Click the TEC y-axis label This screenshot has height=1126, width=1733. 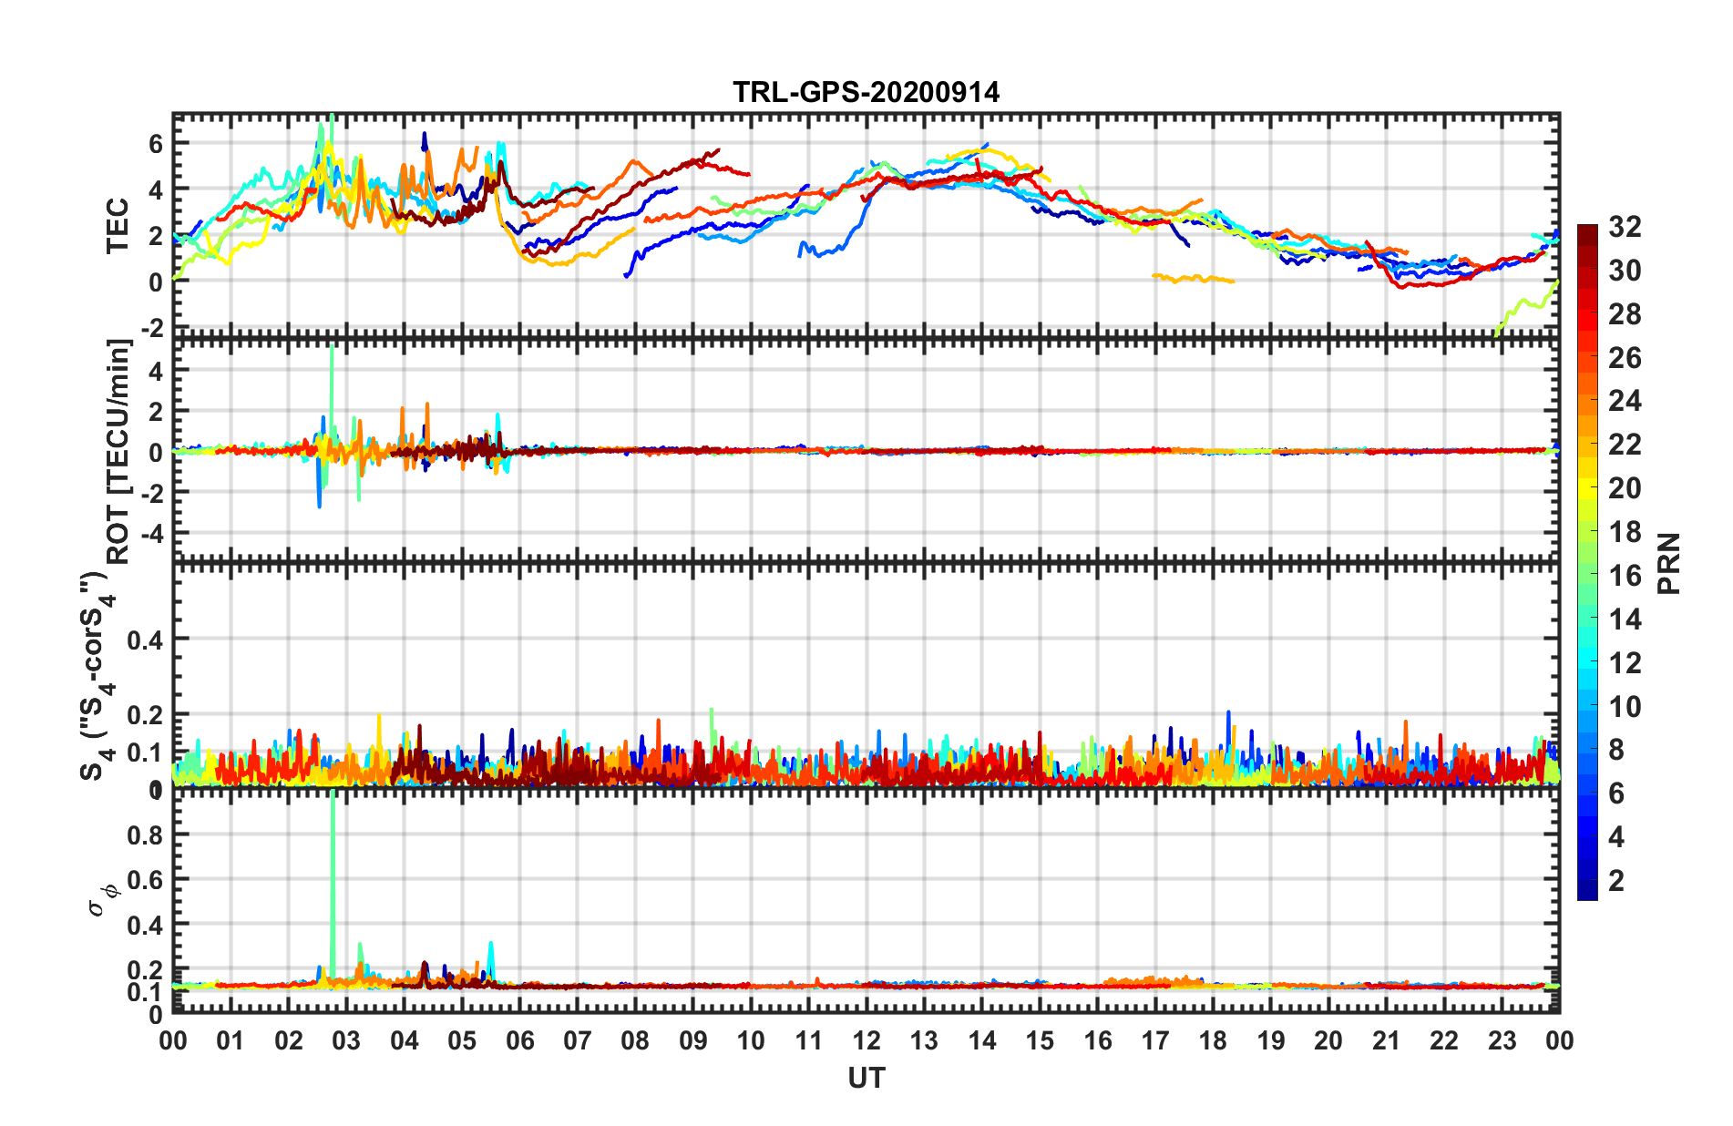coord(118,226)
